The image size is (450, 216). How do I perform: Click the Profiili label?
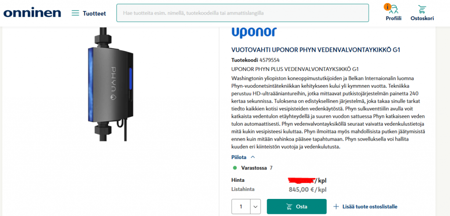[393, 18]
